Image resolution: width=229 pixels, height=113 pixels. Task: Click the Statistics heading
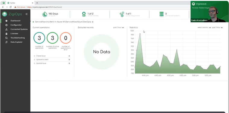tap(133, 27)
